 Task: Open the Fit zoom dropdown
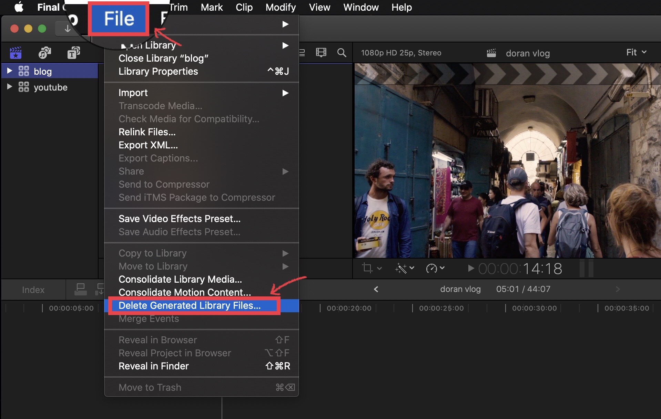(x=636, y=52)
